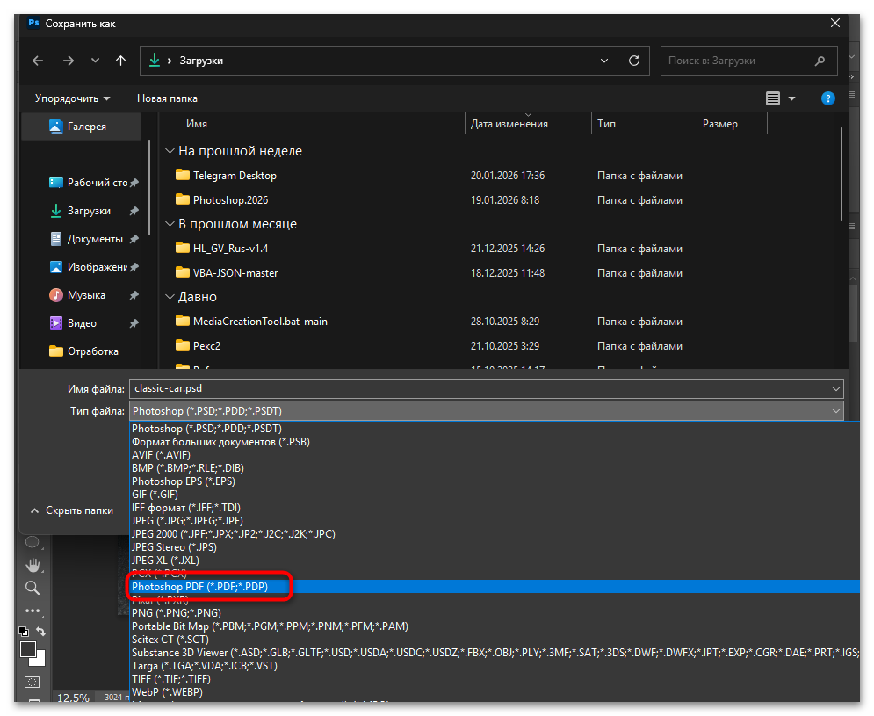Viewport: 874px width, 716px height.
Task: Open the foreground color swatch
Action: tap(28, 649)
